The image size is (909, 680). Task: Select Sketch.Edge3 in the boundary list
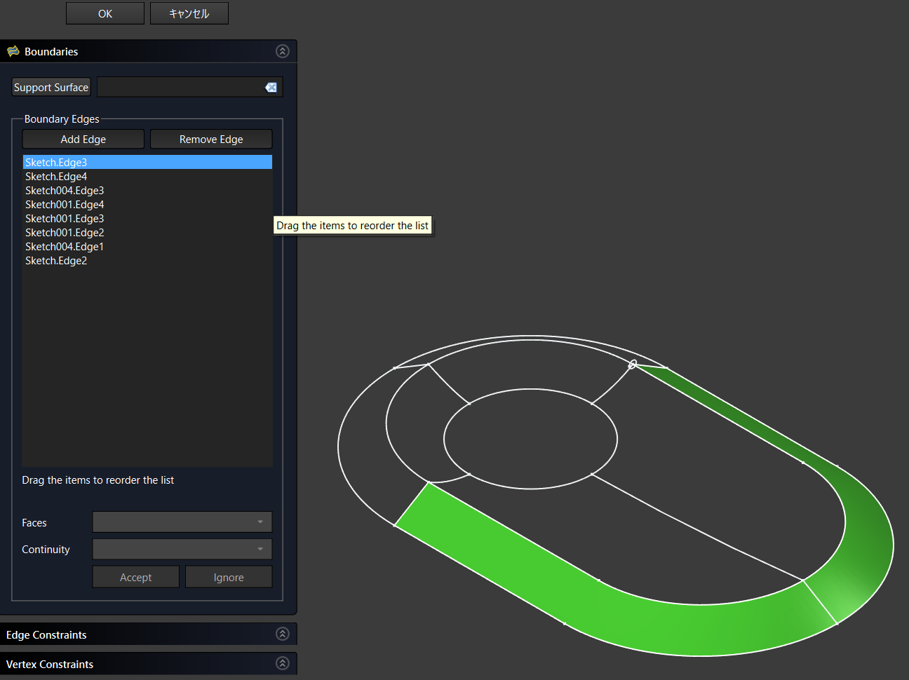pyautogui.click(x=56, y=162)
